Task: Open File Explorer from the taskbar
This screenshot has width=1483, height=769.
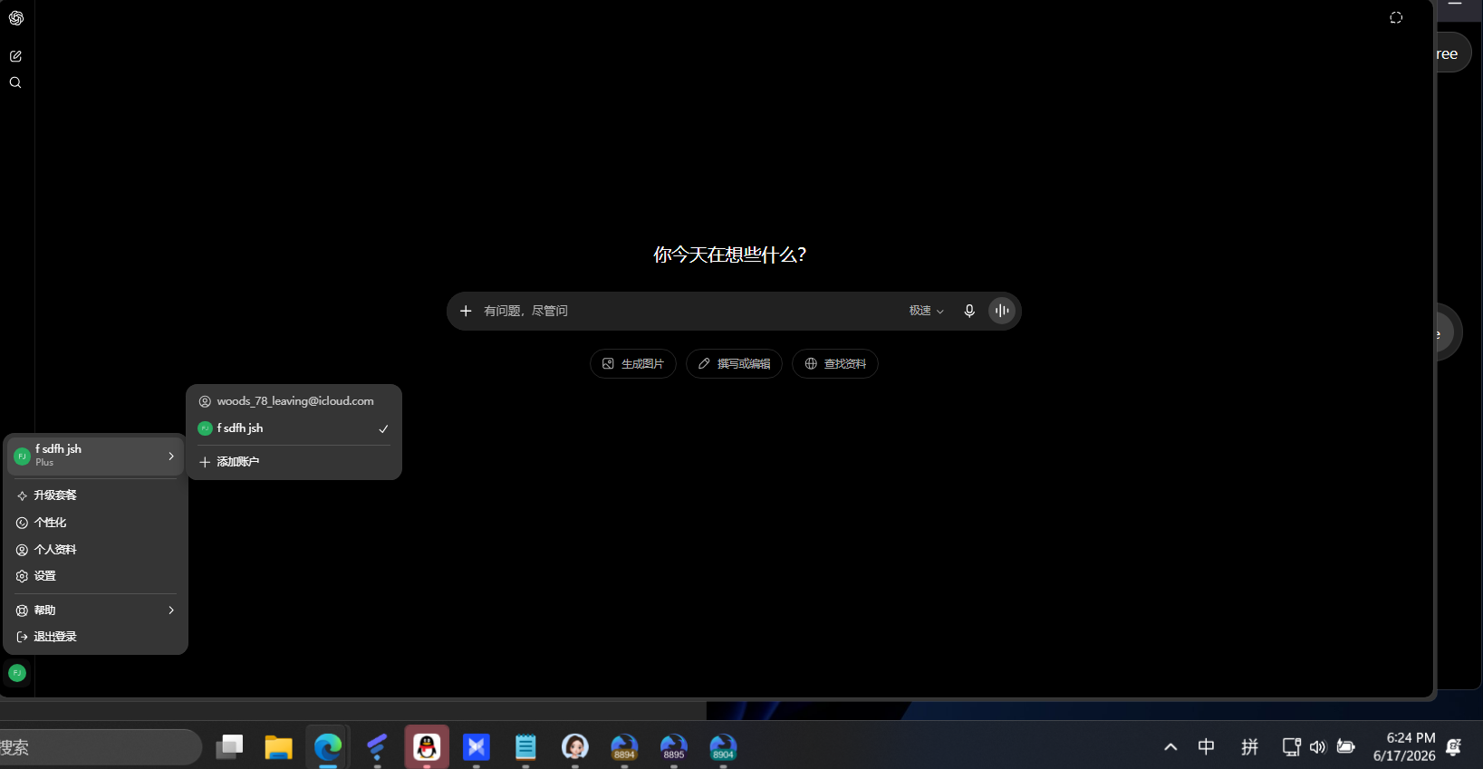Action: click(278, 747)
